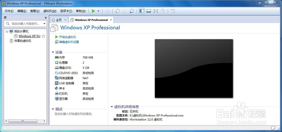Click the message log icon in status bar
The image size is (282, 132).
click(273, 128)
